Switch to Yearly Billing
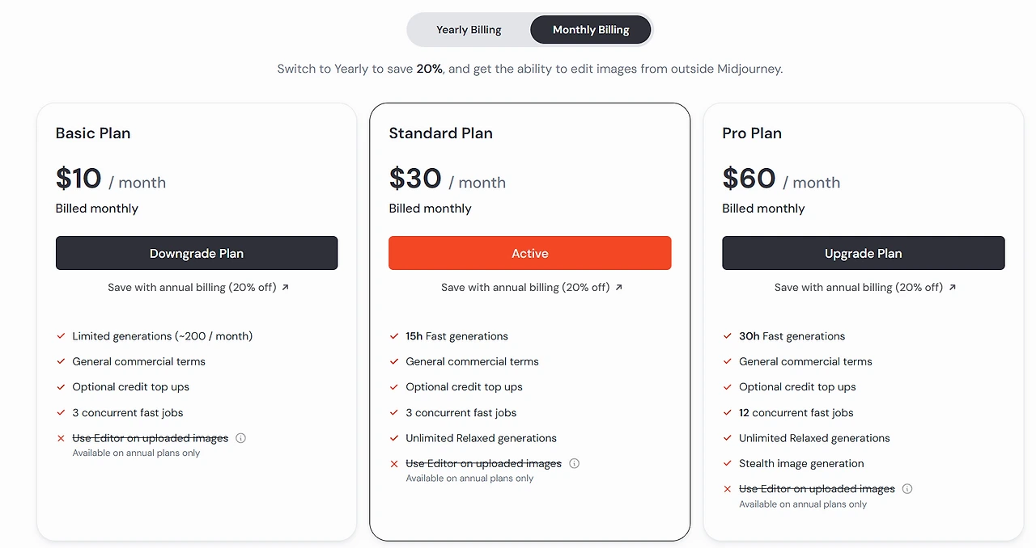Viewport: 1036px width, 548px height. tap(469, 30)
